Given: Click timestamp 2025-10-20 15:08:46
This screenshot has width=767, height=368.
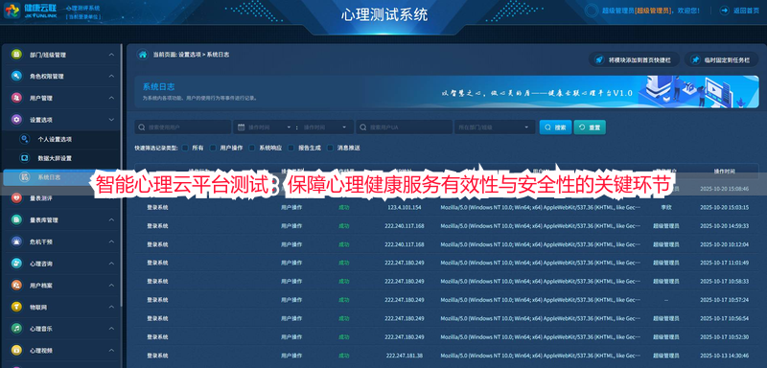Looking at the screenshot, I should pos(724,189).
